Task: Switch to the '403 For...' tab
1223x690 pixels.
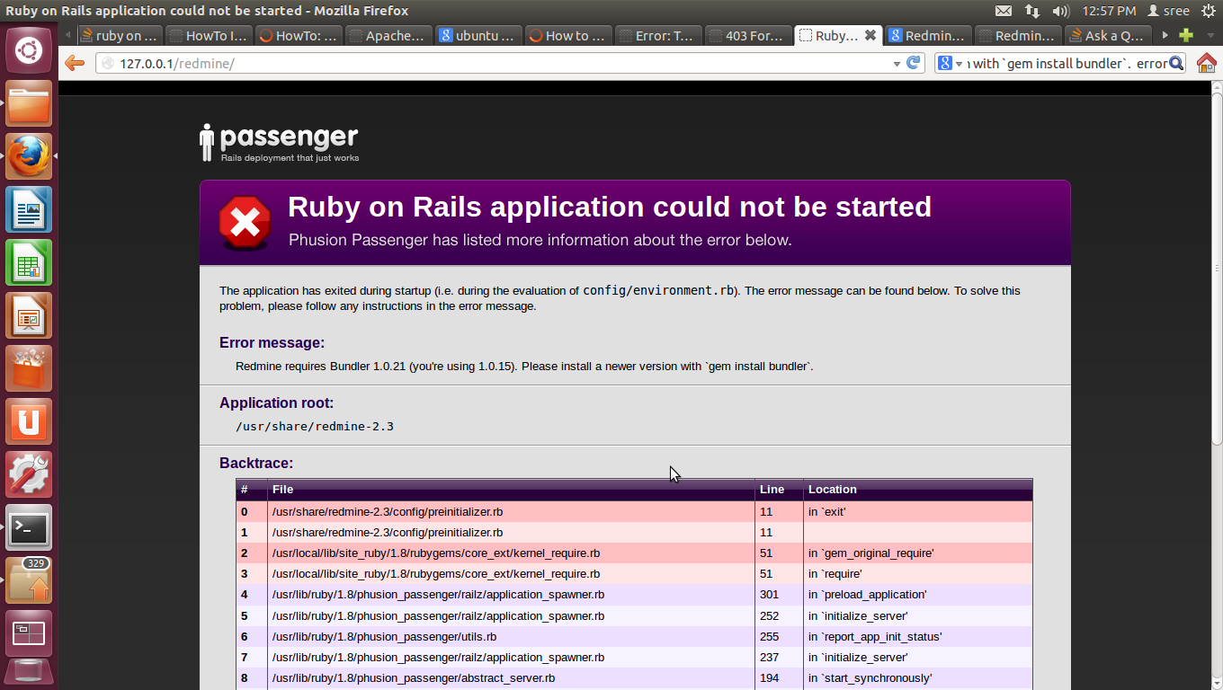Action: 747,36
